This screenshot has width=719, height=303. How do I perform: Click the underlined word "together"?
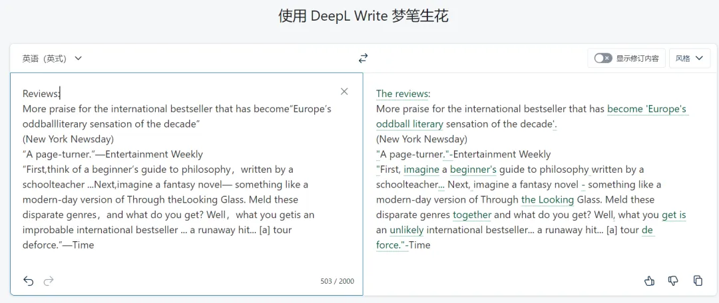[x=472, y=215]
